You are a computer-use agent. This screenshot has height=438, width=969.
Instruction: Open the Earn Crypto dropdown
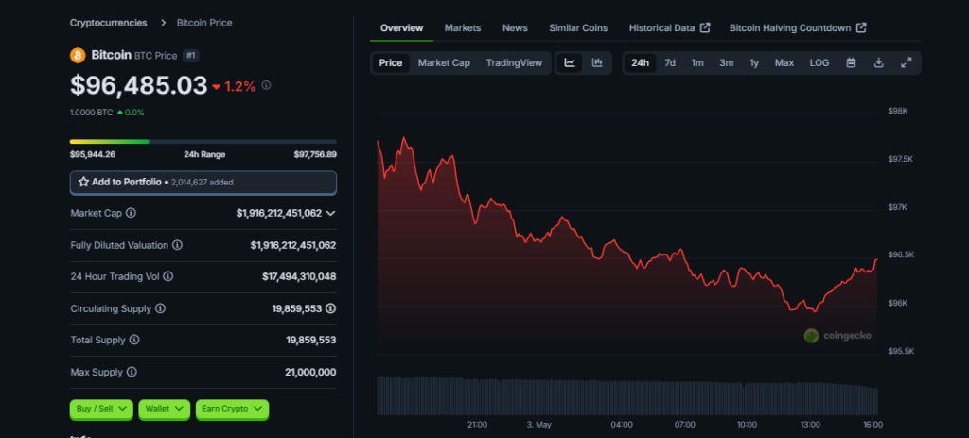[x=233, y=409]
